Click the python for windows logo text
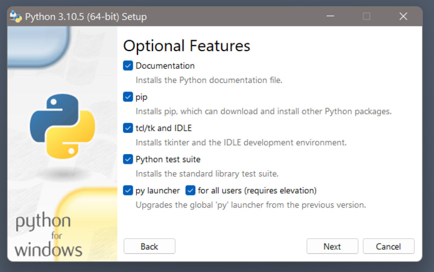 coord(48,234)
